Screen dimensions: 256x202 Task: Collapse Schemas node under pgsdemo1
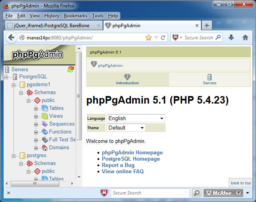pos(21,93)
